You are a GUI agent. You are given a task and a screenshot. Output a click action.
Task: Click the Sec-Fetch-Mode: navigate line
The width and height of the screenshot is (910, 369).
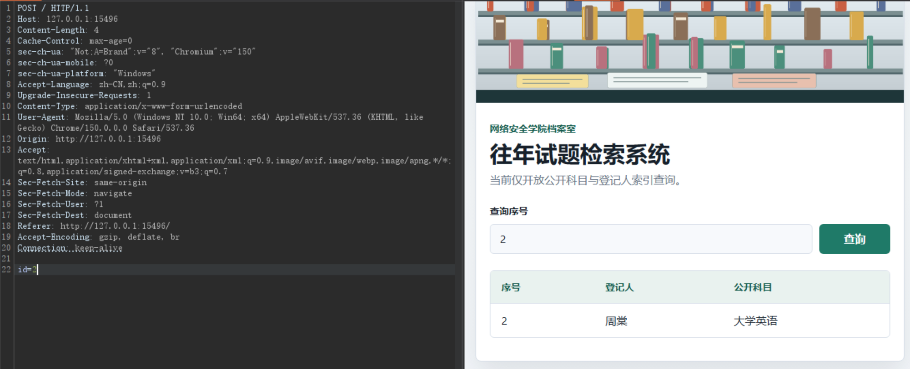[x=75, y=193]
